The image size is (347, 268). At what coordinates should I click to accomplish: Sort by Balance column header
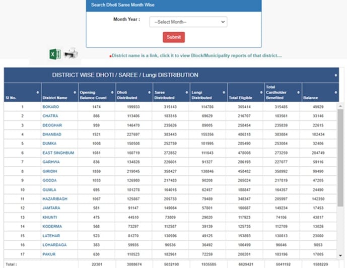(335, 92)
